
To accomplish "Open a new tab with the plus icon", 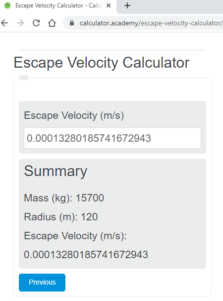I will tap(127, 5).
